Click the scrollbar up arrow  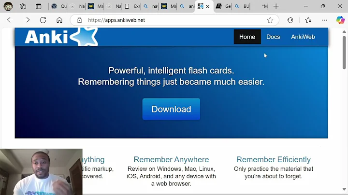[x=344, y=32]
